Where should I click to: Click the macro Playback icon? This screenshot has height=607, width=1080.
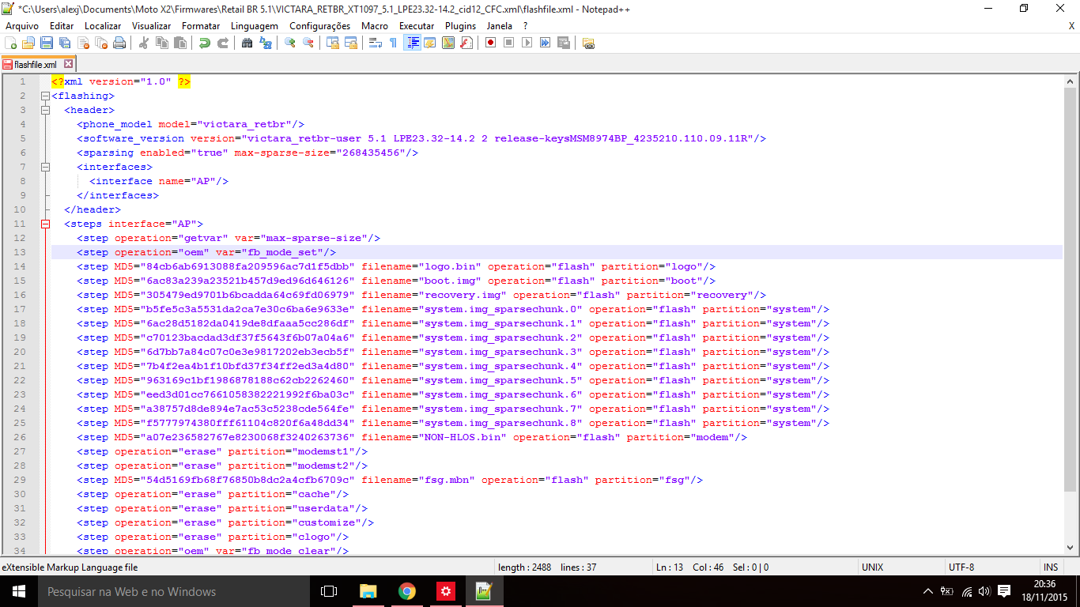coord(527,43)
